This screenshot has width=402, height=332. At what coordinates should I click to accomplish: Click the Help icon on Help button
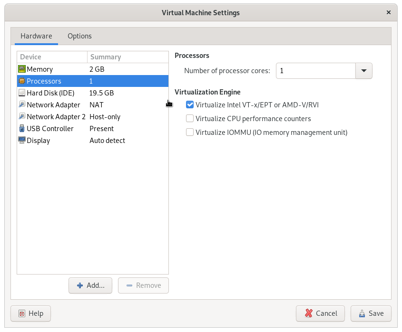[x=21, y=313]
